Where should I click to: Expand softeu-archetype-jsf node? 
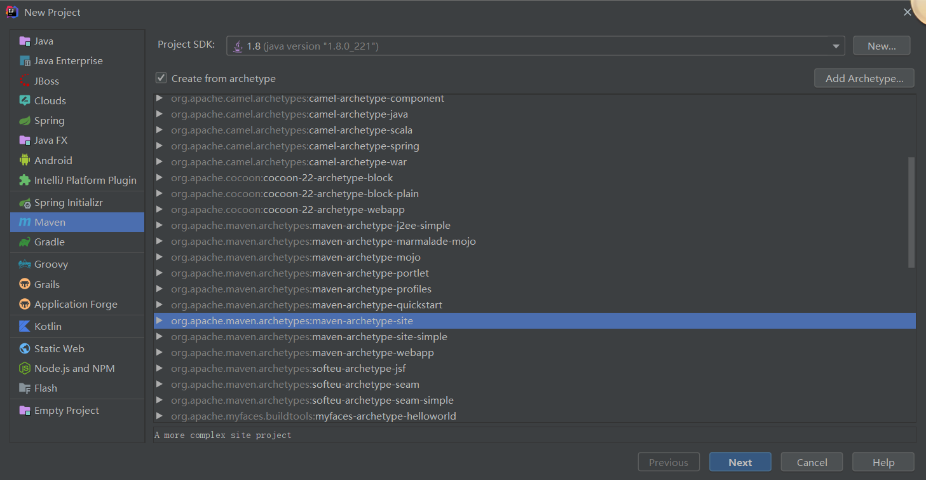pyautogui.click(x=159, y=369)
